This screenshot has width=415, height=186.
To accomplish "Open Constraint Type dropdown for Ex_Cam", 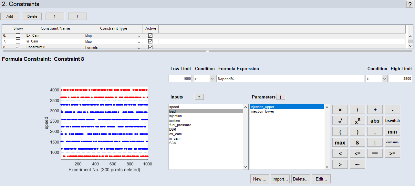I will (x=139, y=36).
